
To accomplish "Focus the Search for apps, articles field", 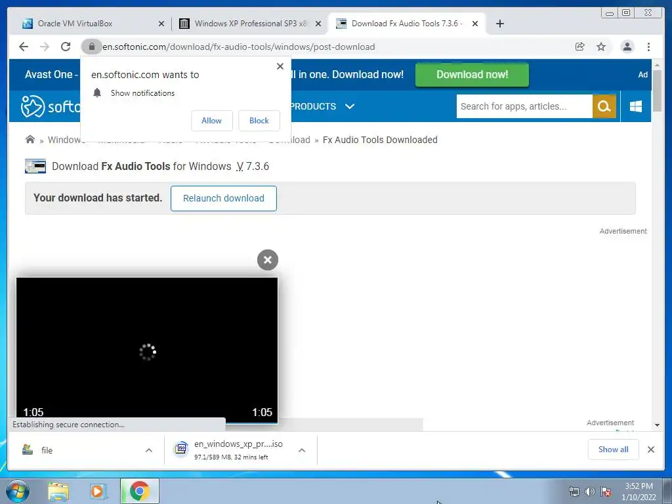I will pyautogui.click(x=524, y=106).
